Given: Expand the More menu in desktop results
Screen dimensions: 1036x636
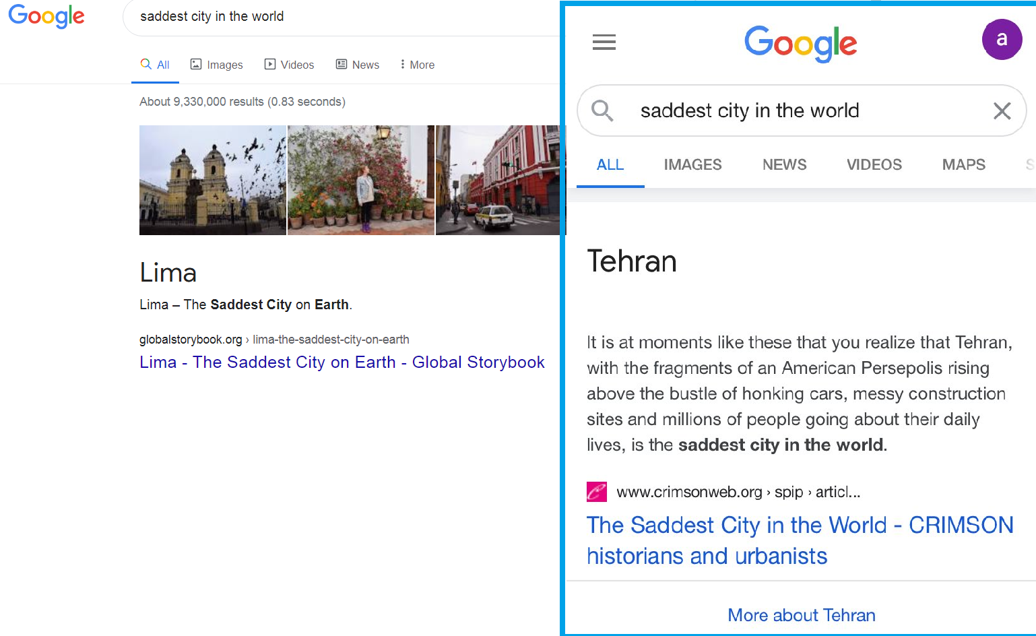Looking at the screenshot, I should (417, 65).
